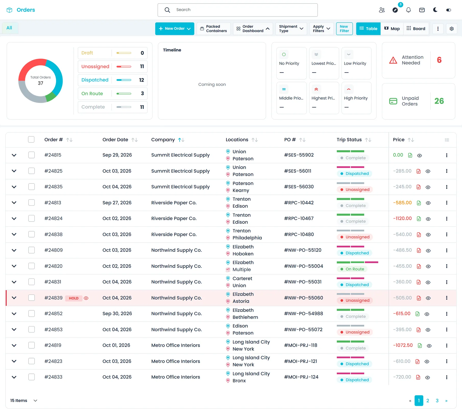Tick checkbox for order #24819
The image size is (462, 413).
tap(31, 345)
